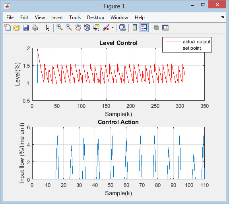
Task: Expand the toolbar dock arrow at menu right
Action: click(222, 17)
